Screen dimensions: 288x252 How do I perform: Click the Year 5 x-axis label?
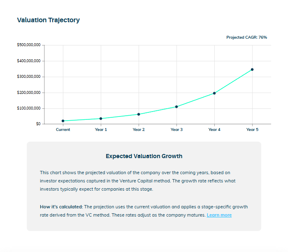(252, 130)
